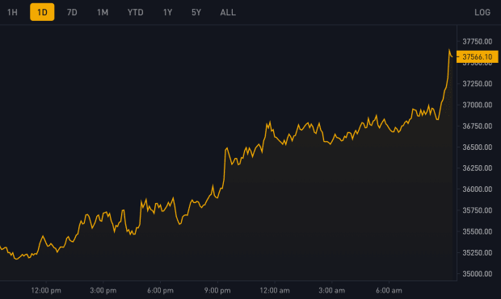Click the 37566.10 current price label
Screen dimensions: 501x299
pos(478,56)
